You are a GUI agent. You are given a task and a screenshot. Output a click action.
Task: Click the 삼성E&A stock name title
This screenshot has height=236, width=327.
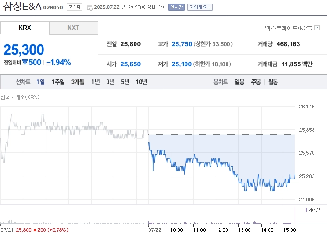tap(22, 6)
